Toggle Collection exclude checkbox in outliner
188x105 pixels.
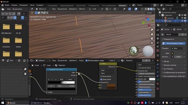point(179,15)
